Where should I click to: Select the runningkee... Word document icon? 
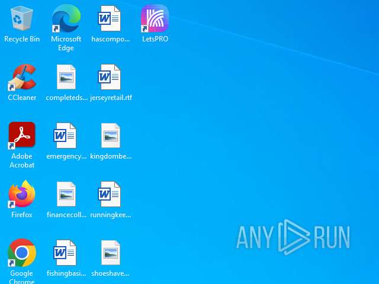[x=109, y=194]
